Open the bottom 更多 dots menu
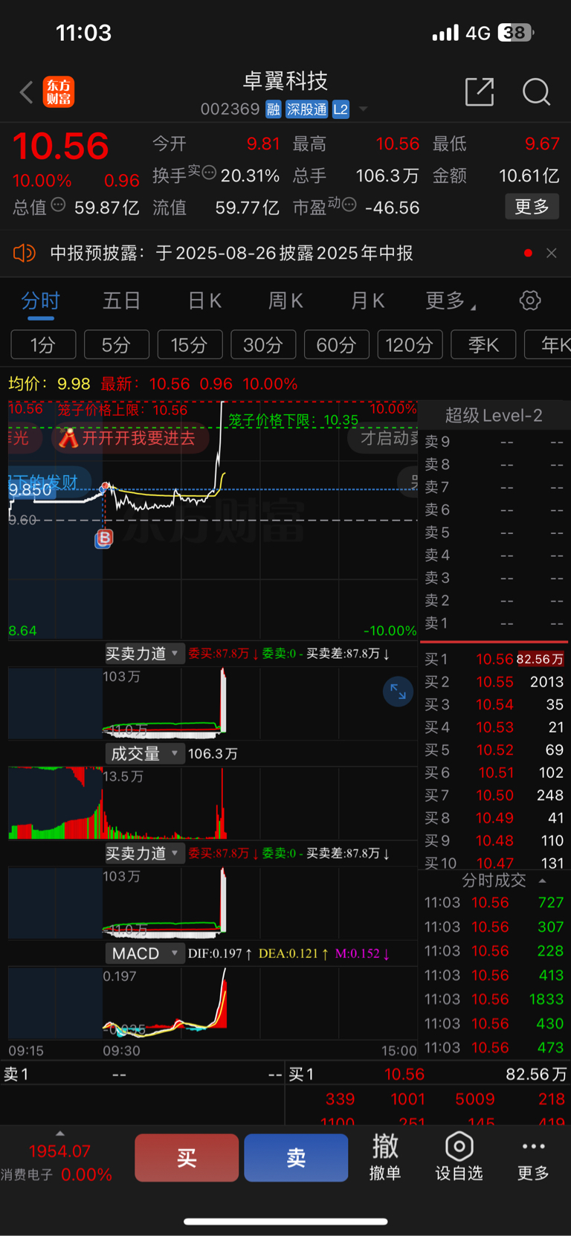 pos(533,1157)
